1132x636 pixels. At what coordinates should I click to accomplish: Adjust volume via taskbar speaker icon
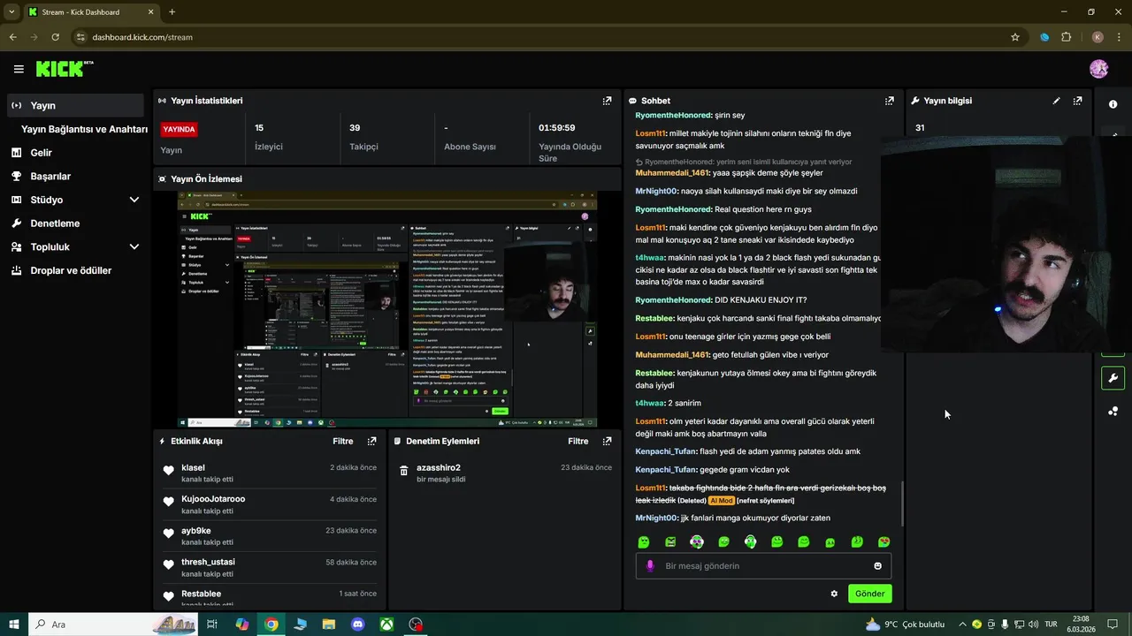(x=1033, y=625)
